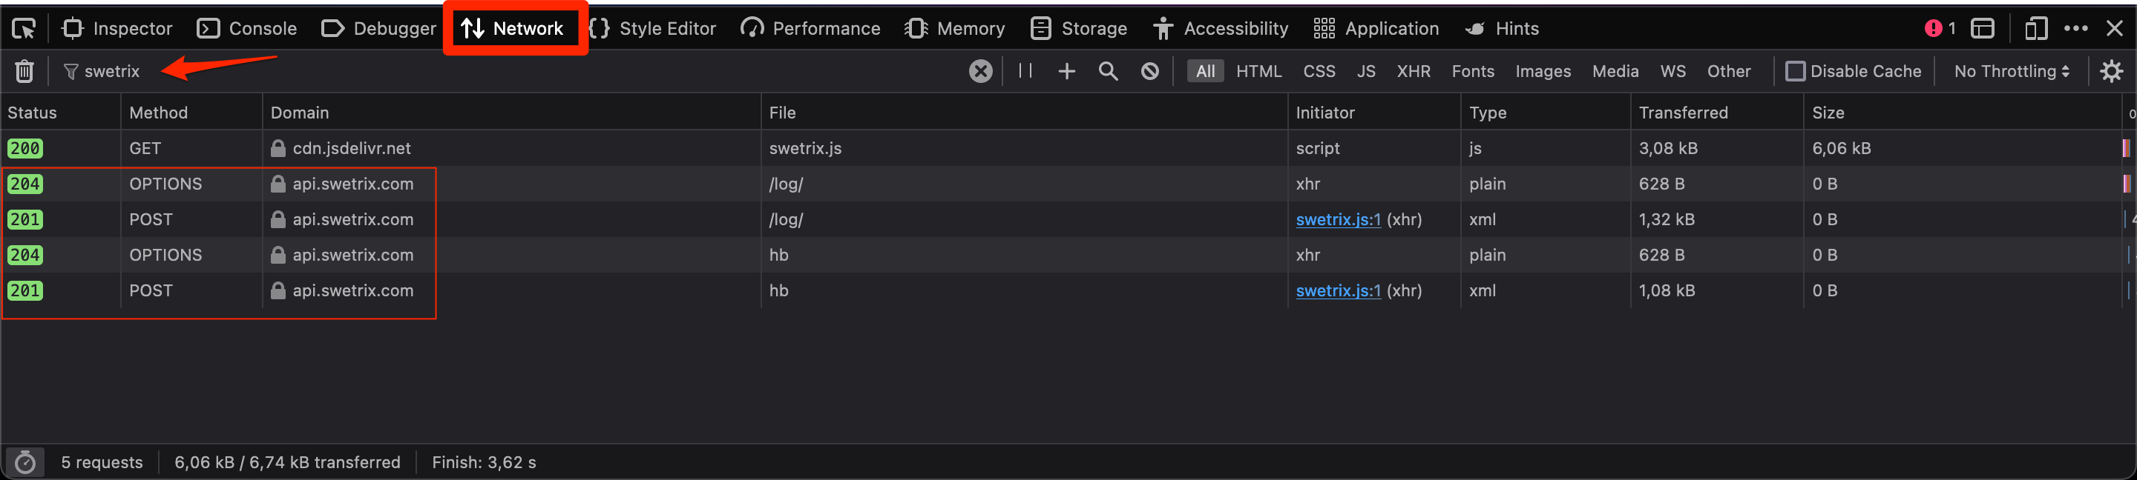Toggle the All request filter
The image size is (2137, 480).
(x=1204, y=72)
